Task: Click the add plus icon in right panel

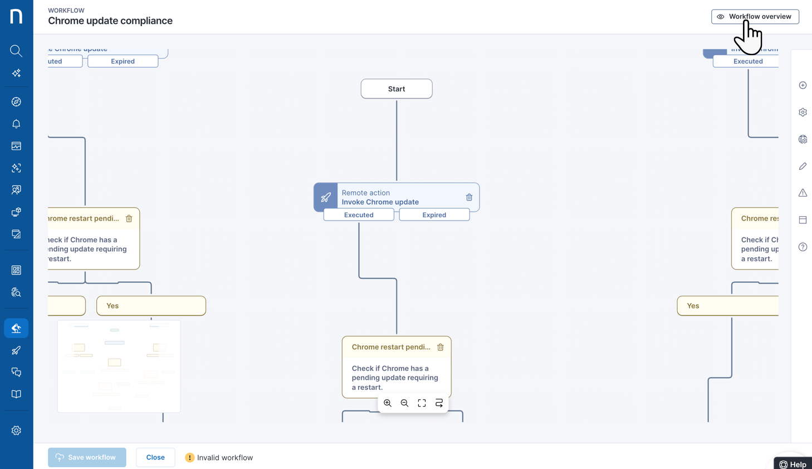Action: [x=803, y=85]
